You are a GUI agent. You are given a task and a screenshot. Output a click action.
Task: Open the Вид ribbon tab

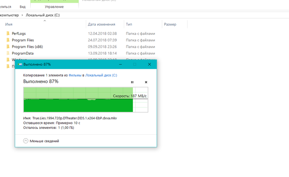(x=23, y=7)
